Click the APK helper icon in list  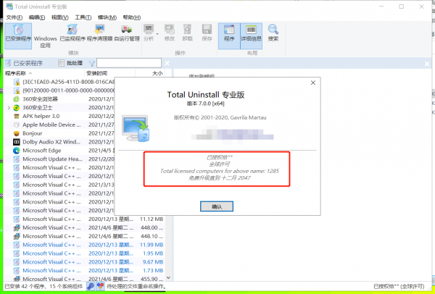(x=17, y=116)
